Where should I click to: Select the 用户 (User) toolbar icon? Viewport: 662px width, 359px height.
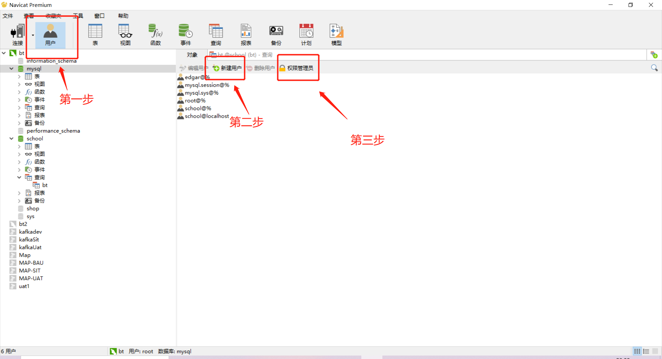click(x=50, y=35)
